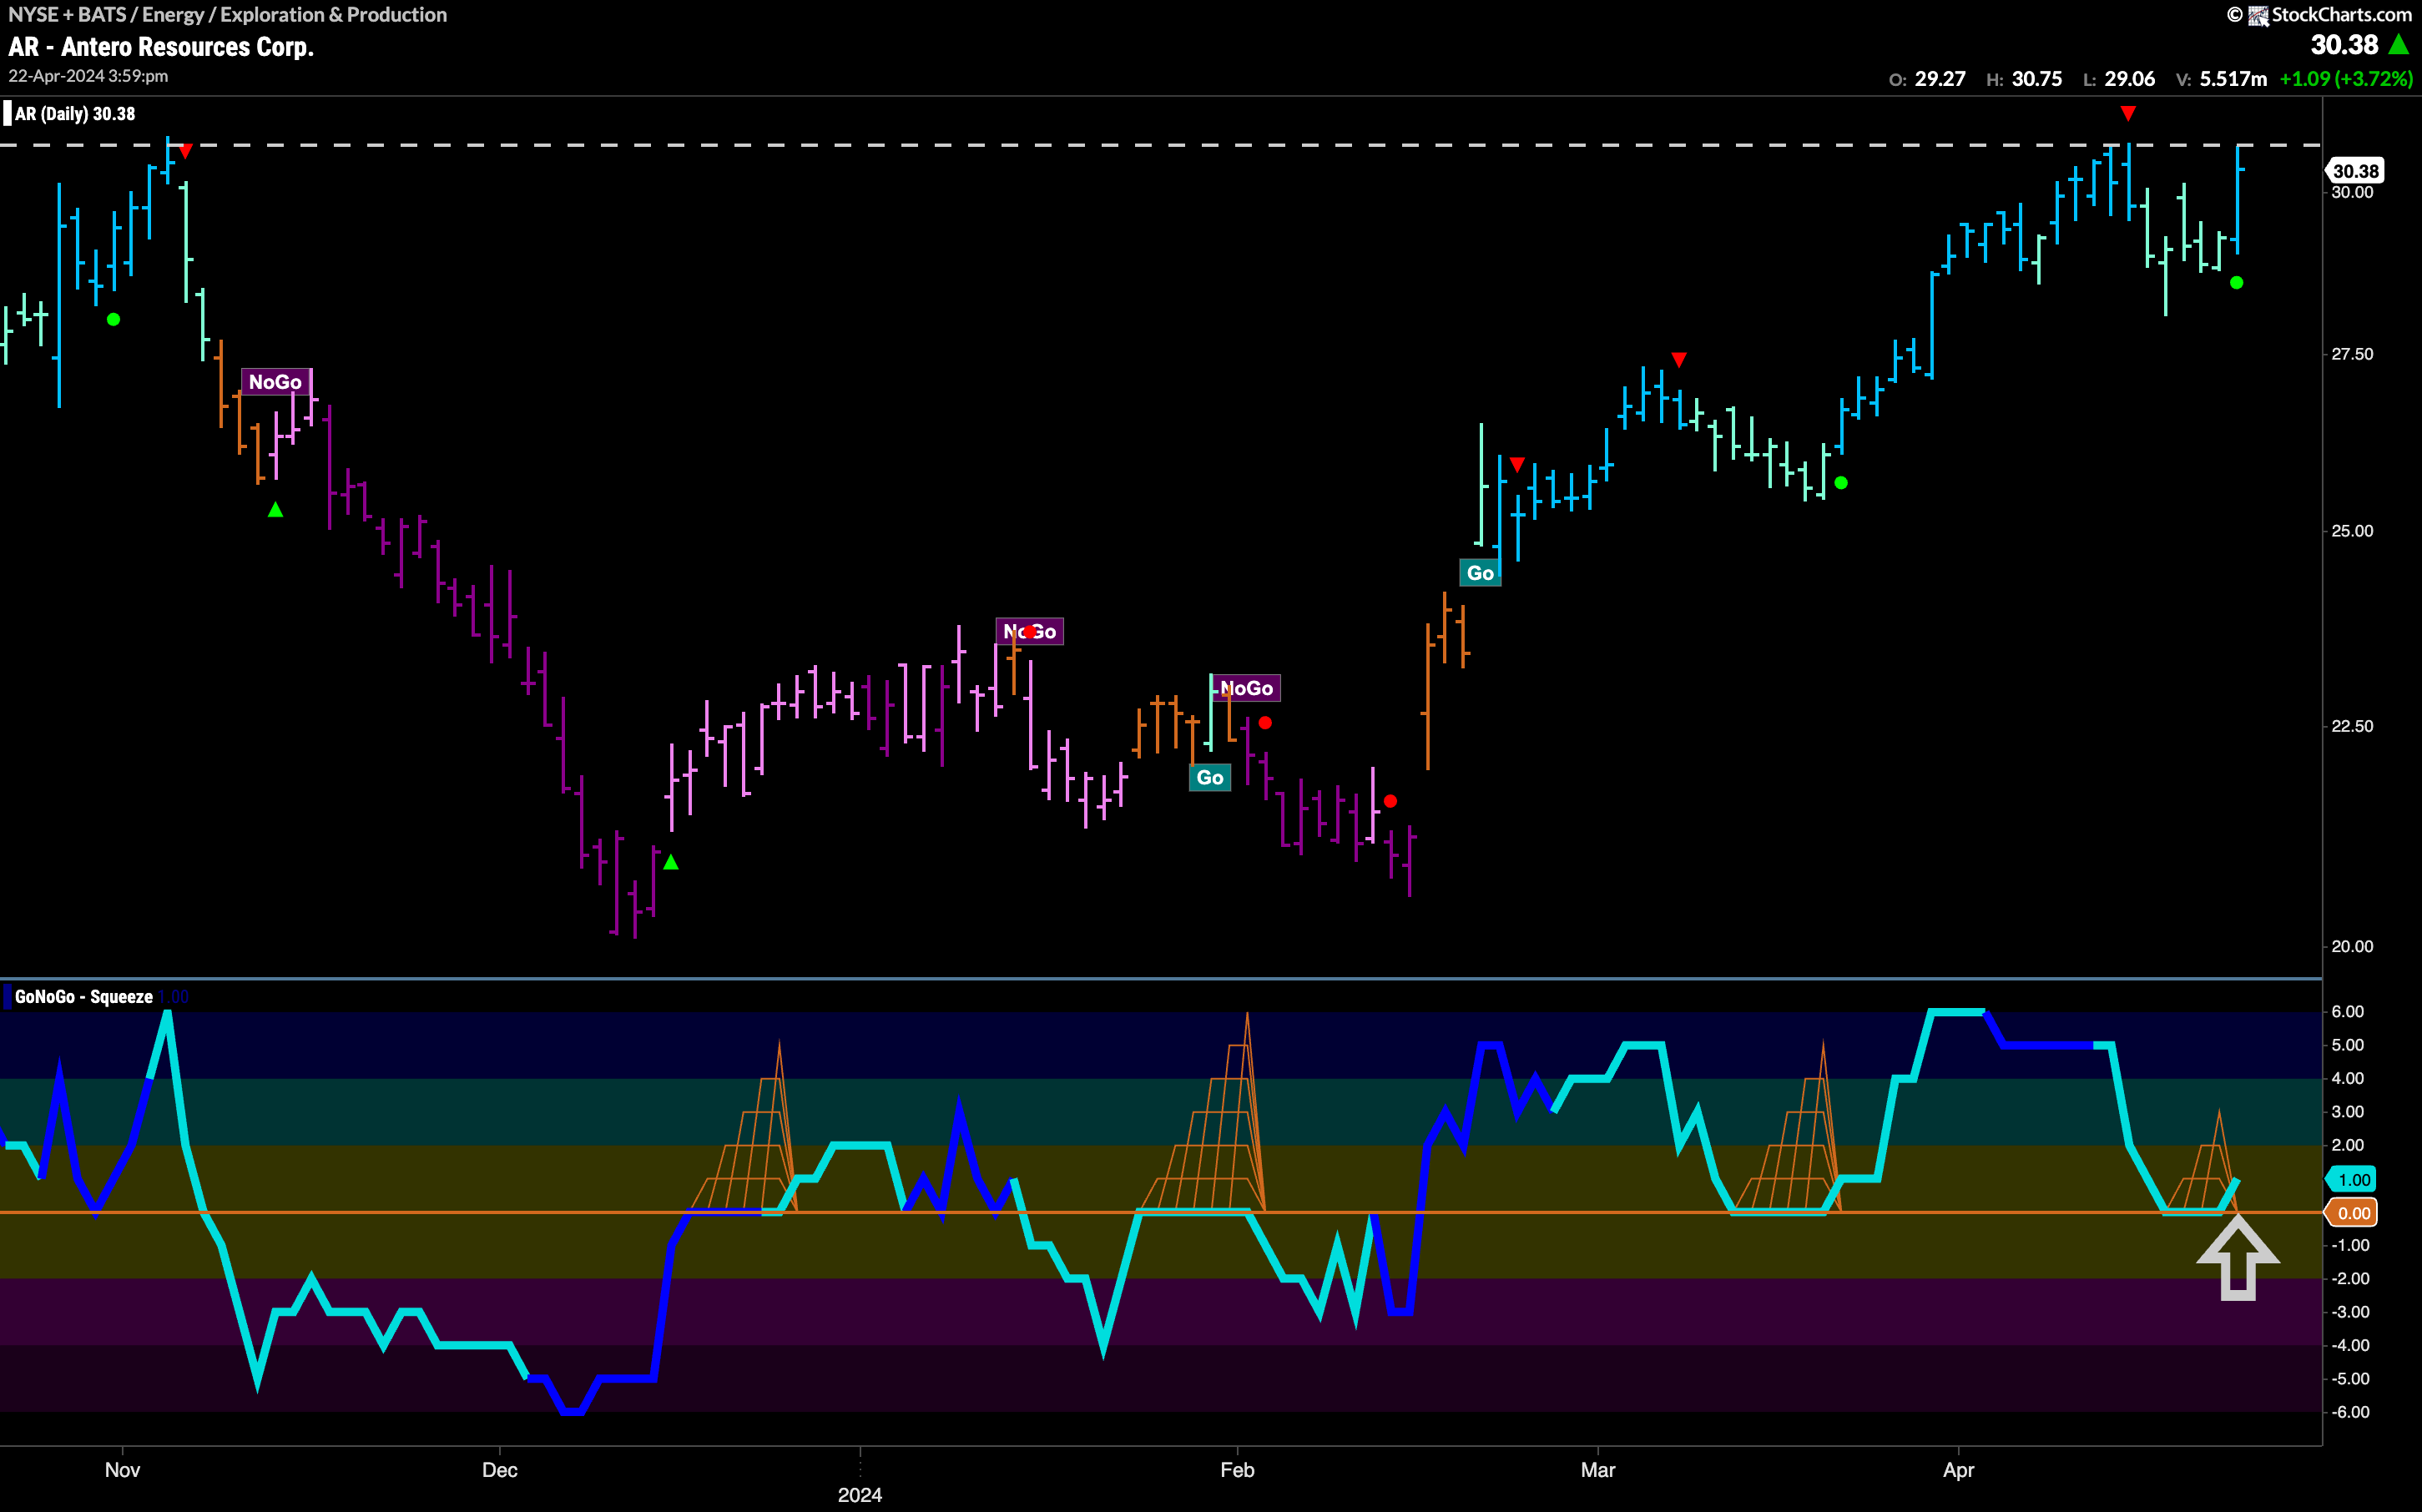The width and height of the screenshot is (2422, 1512).
Task: Select the red down triangle at the November high
Action: (185, 151)
